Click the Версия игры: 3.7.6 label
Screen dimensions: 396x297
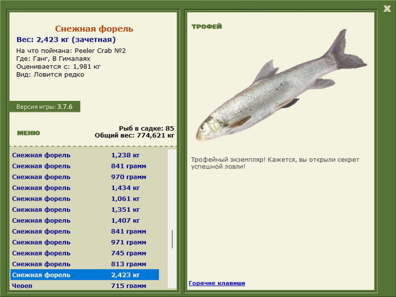[44, 106]
